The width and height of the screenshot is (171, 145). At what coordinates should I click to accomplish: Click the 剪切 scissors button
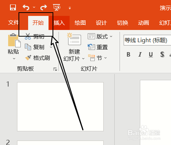[x=34, y=37]
